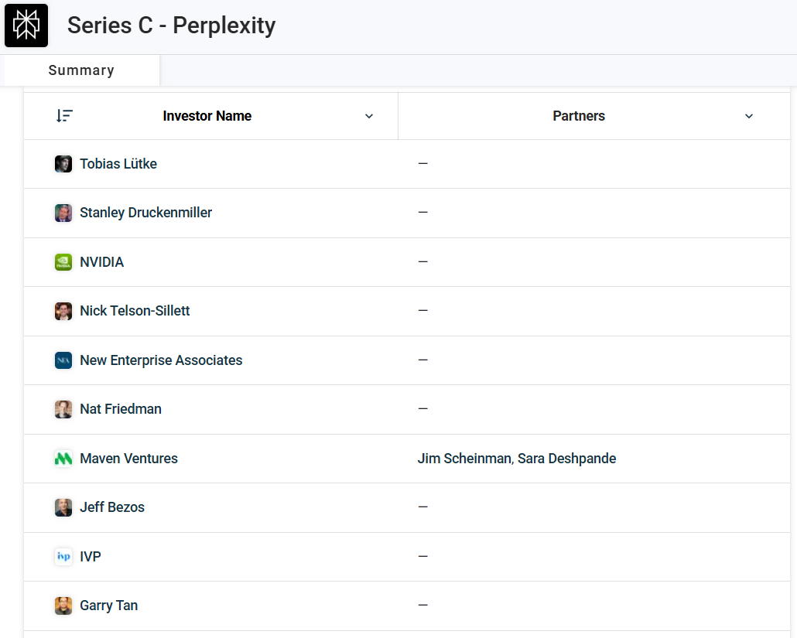This screenshot has height=638, width=797.
Task: Open partner Jim Scheinman's profile
Action: tap(463, 459)
